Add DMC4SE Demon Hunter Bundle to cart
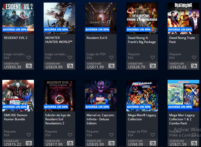 click(x=29, y=143)
